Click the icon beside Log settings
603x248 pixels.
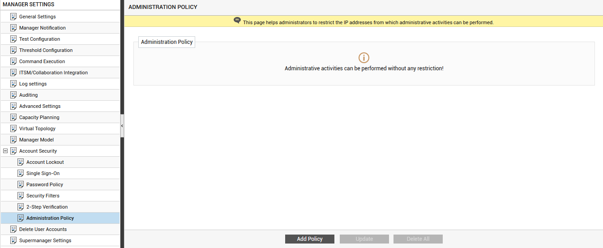tap(13, 84)
